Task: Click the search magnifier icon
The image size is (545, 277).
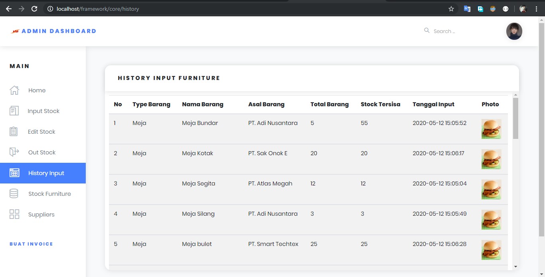Action: point(427,31)
